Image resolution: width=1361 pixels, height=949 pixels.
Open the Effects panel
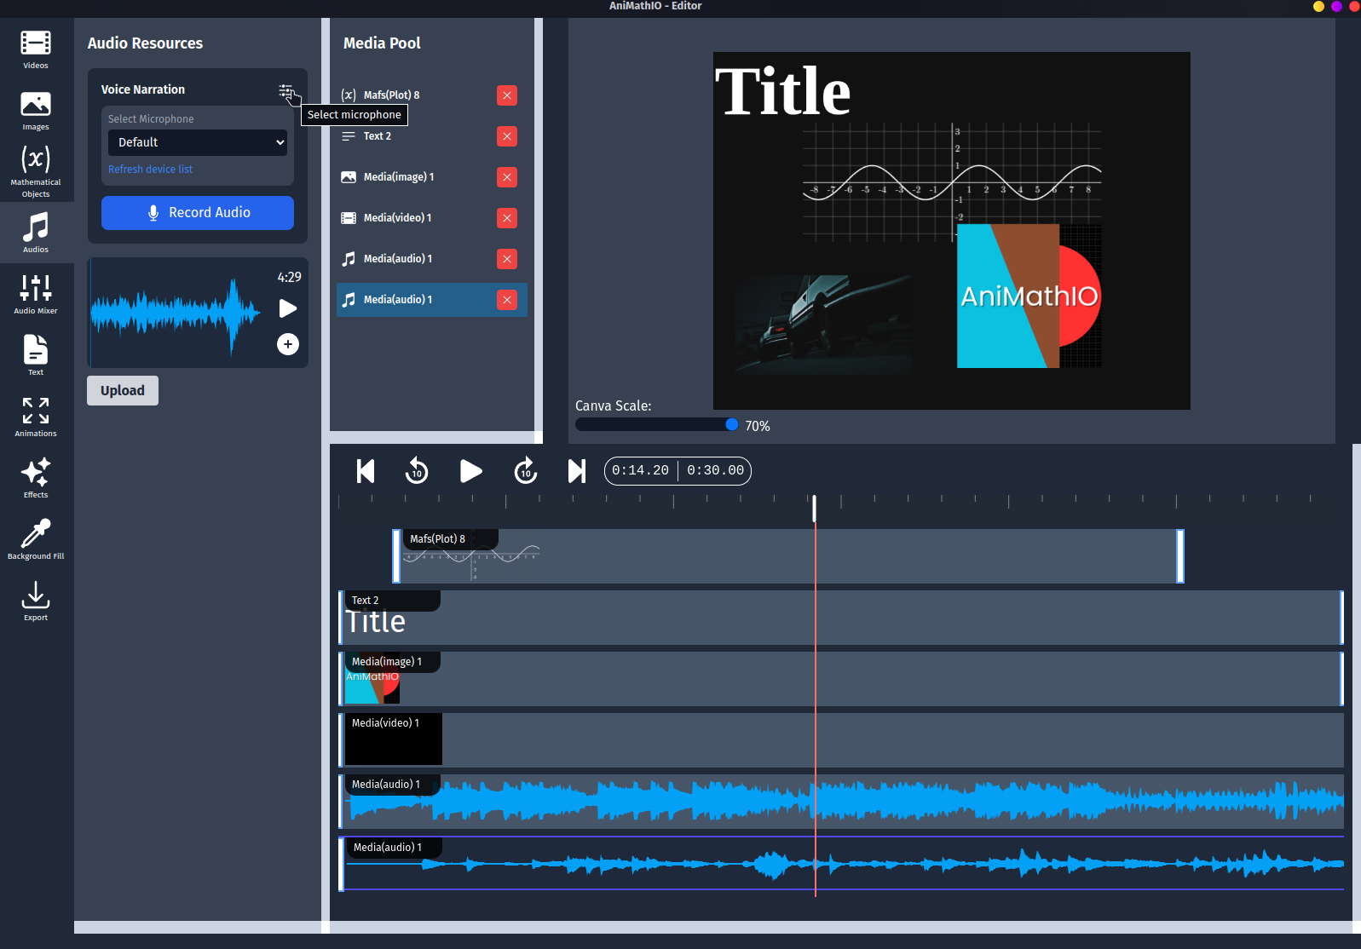coord(36,478)
